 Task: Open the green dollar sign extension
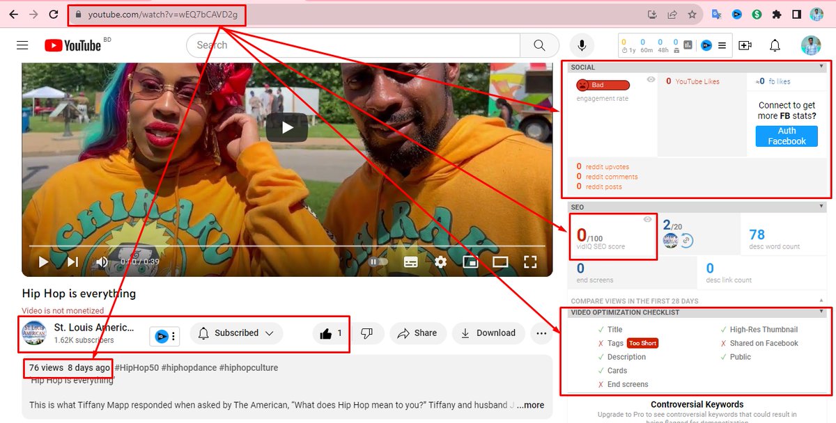(x=757, y=14)
